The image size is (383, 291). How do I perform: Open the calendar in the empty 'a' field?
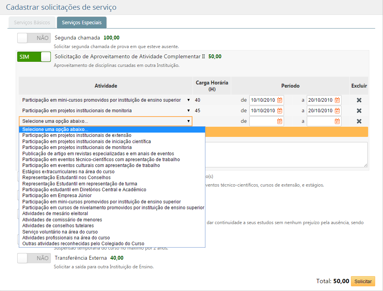click(336, 122)
